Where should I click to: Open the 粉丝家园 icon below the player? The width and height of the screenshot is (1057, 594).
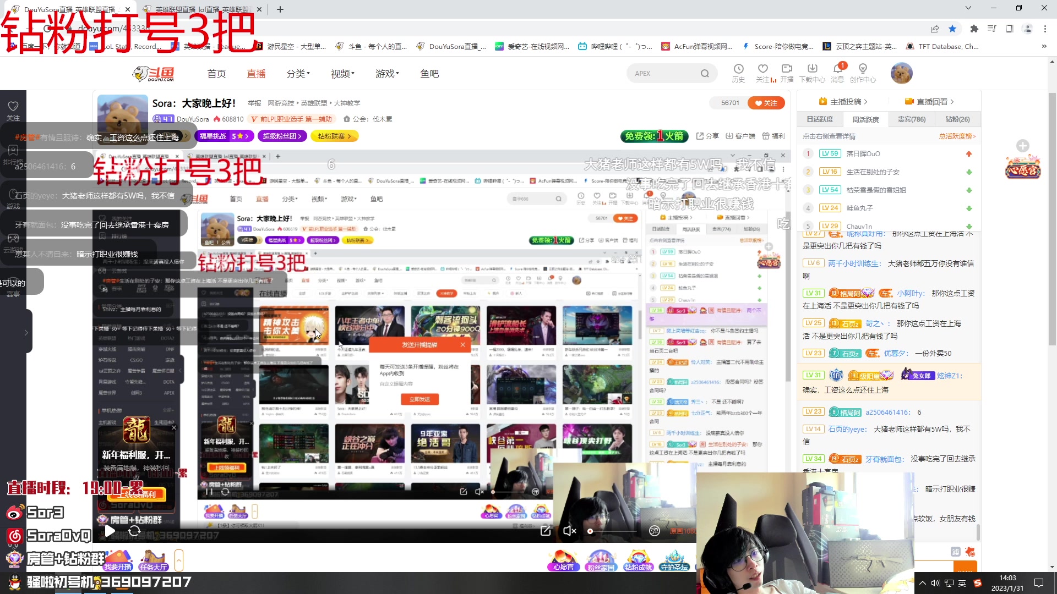tap(601, 561)
